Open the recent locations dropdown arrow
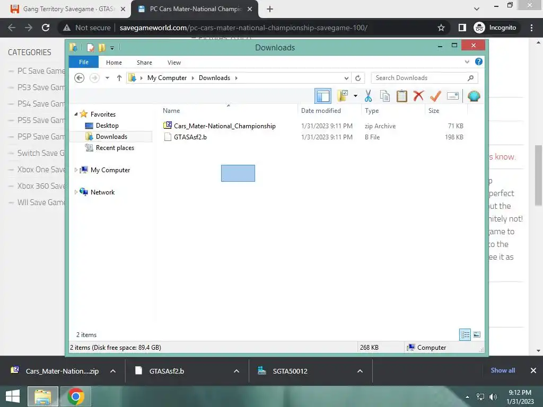 107,78
